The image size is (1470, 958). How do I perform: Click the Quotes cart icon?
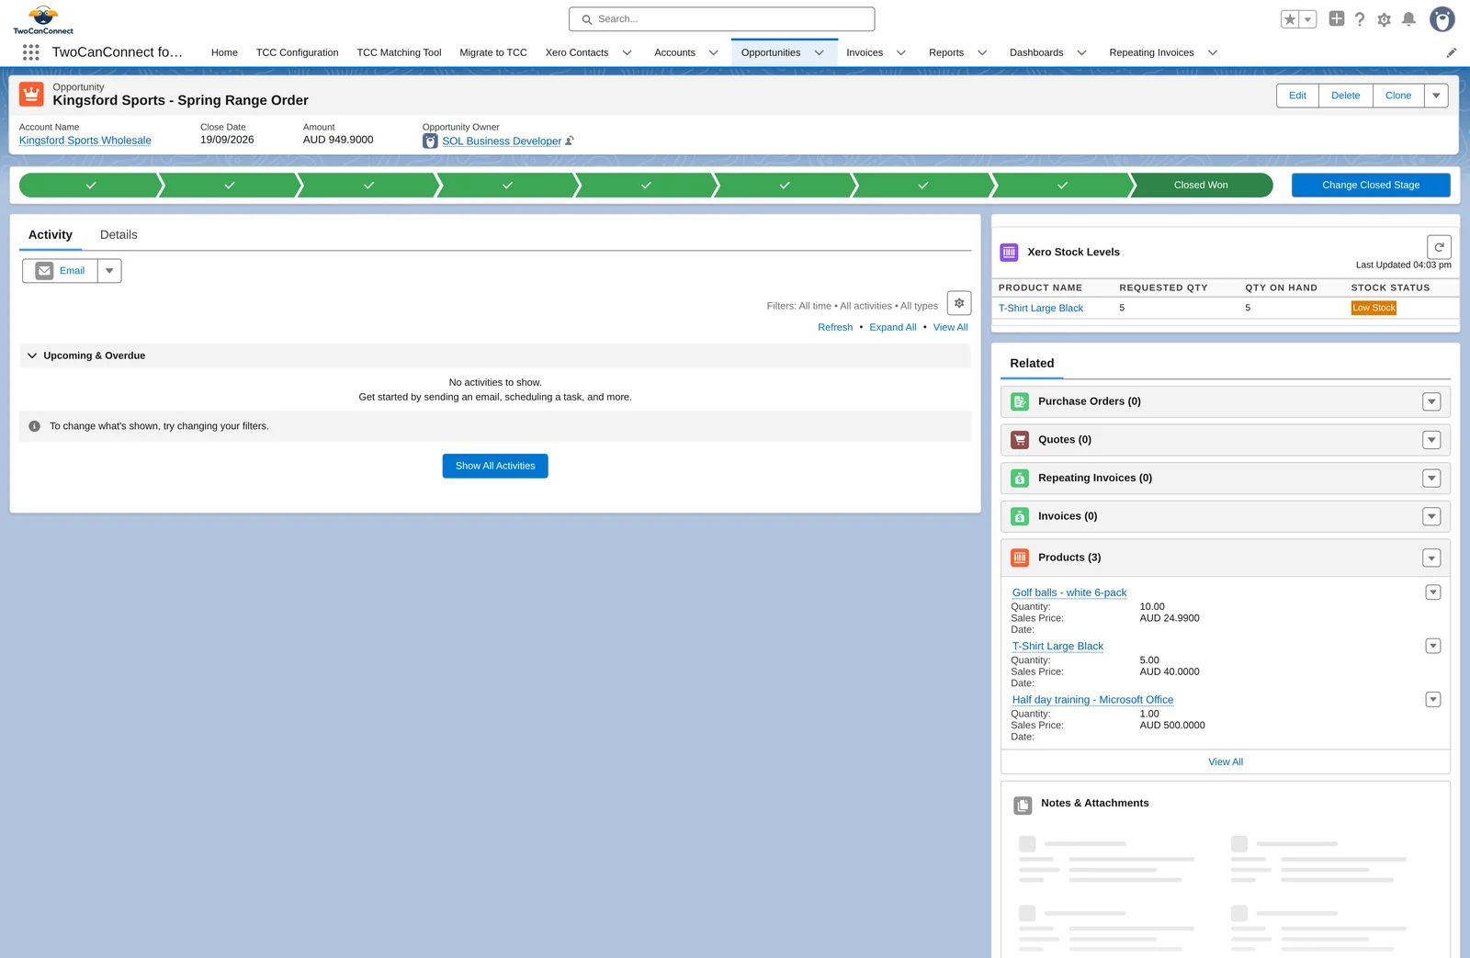(x=1020, y=440)
